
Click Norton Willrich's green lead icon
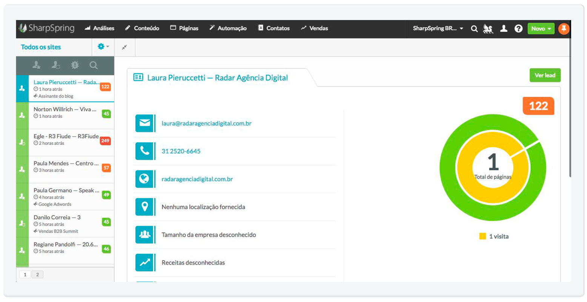[22, 116]
